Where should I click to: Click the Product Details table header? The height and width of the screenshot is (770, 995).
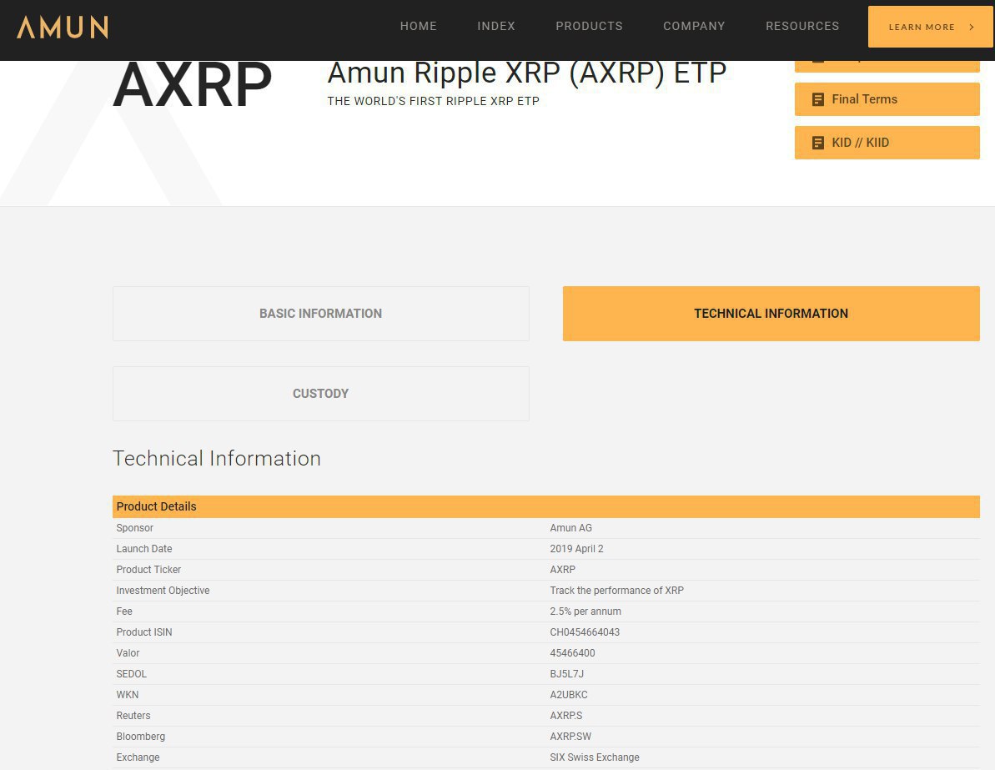(545, 506)
